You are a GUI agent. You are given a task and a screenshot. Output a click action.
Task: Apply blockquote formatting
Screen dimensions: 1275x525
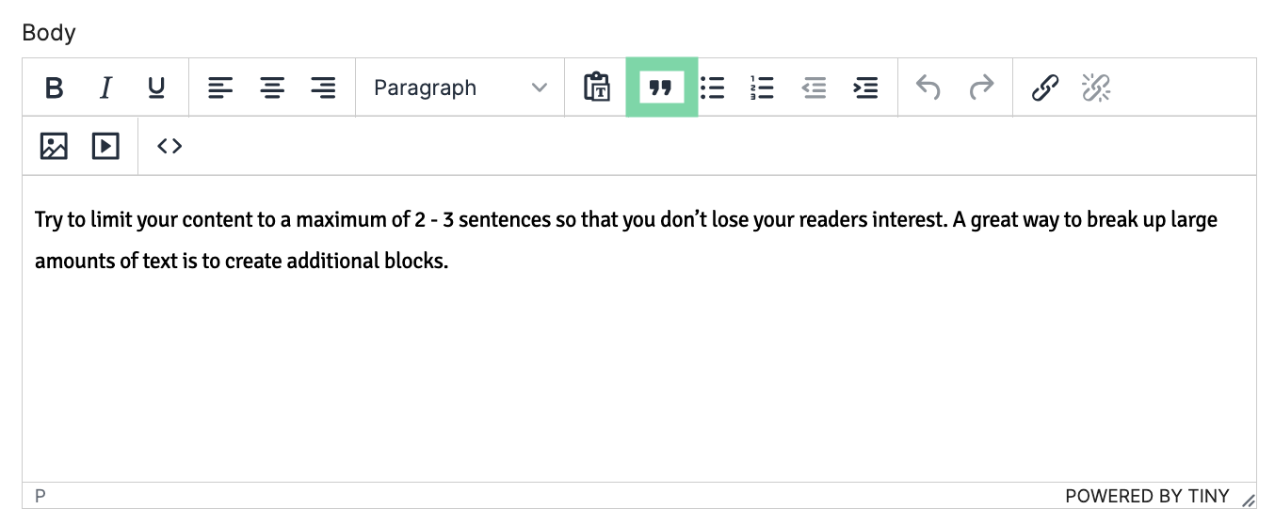point(661,87)
